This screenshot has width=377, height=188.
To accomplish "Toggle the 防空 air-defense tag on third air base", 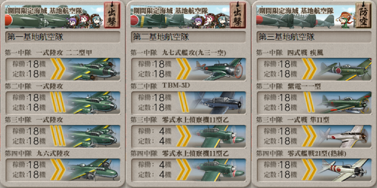I will [363, 15].
